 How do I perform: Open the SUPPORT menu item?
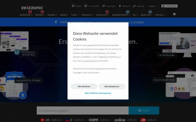coord(160,15)
